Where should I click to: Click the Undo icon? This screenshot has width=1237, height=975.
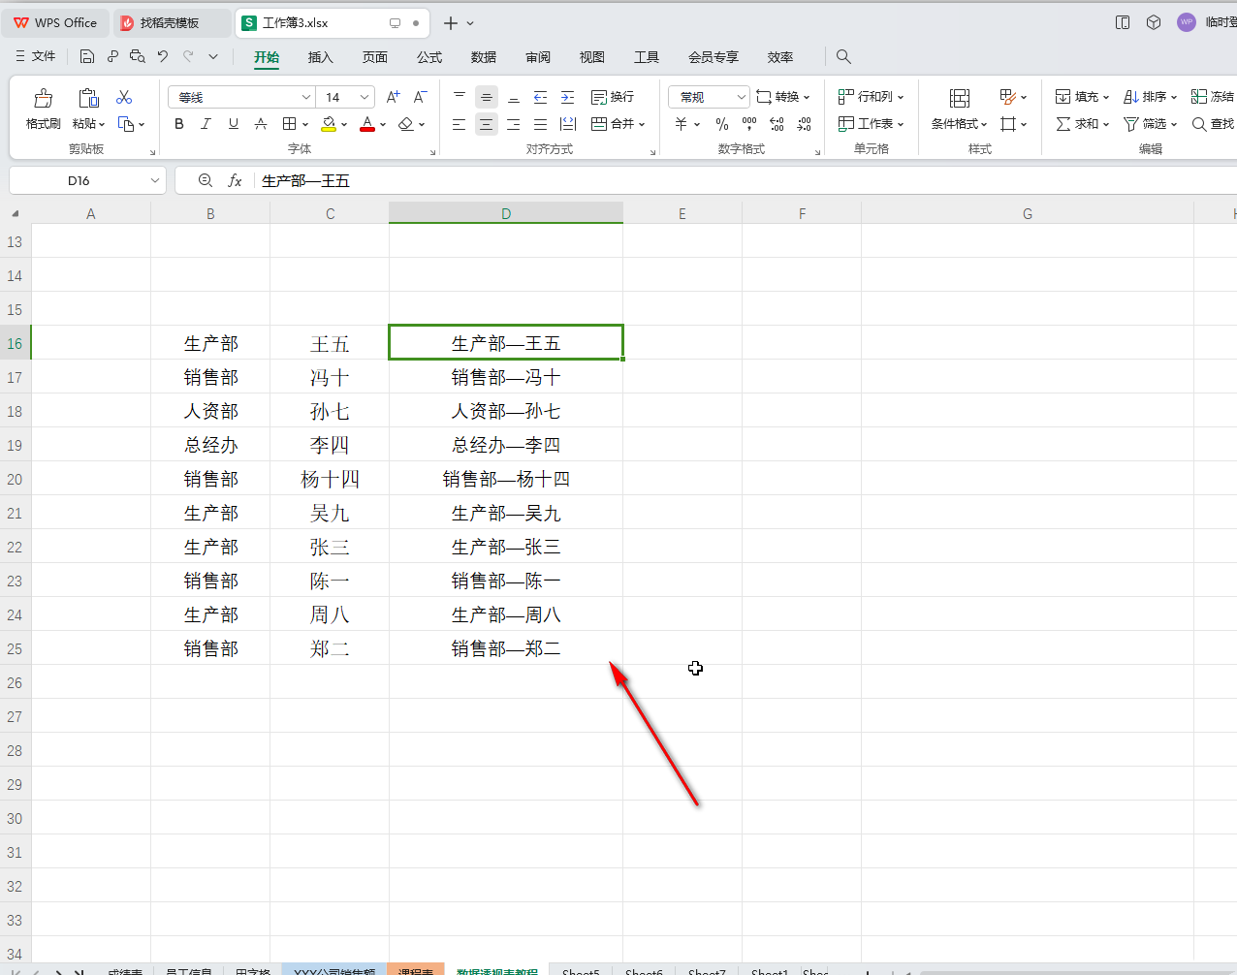pyautogui.click(x=163, y=56)
